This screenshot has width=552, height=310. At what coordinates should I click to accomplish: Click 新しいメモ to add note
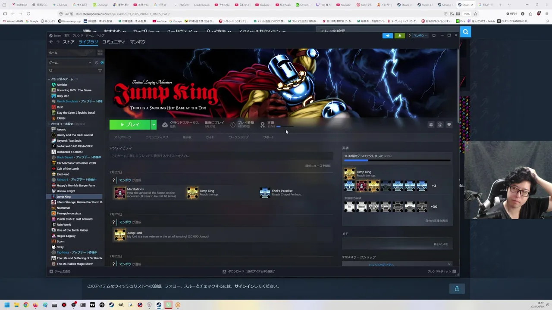pos(441,244)
